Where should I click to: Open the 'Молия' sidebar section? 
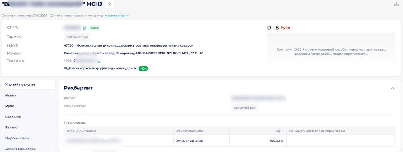(10, 95)
